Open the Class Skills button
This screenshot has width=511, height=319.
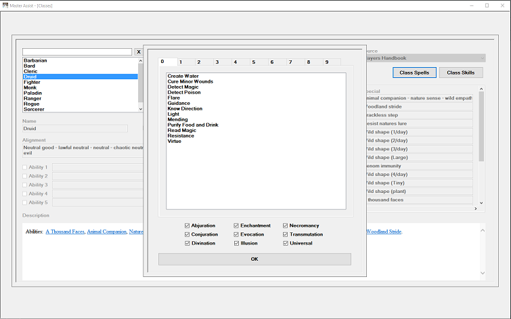tap(461, 72)
